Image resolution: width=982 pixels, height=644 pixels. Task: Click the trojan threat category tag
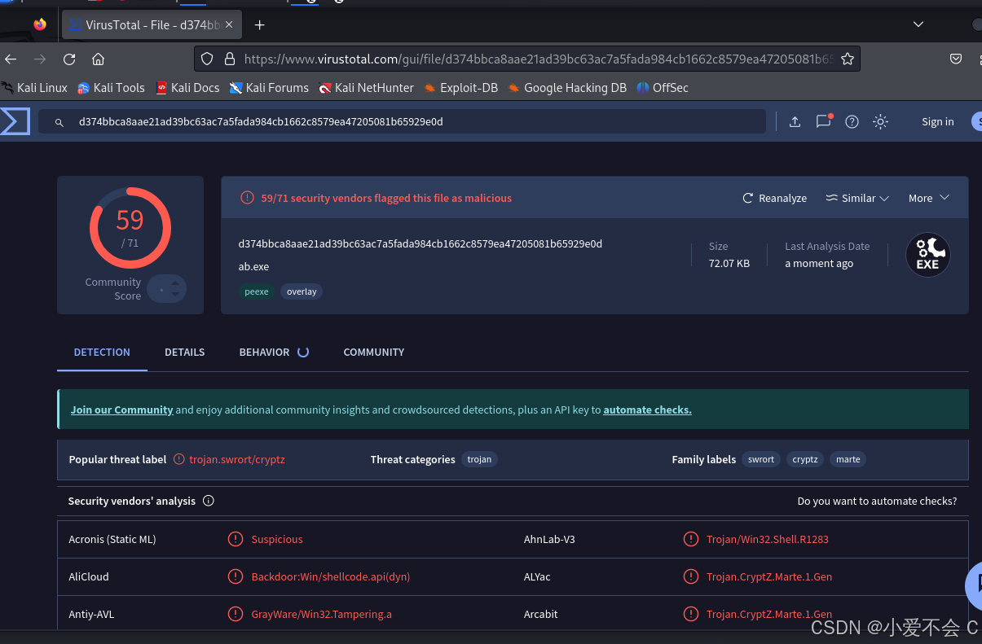click(x=479, y=459)
